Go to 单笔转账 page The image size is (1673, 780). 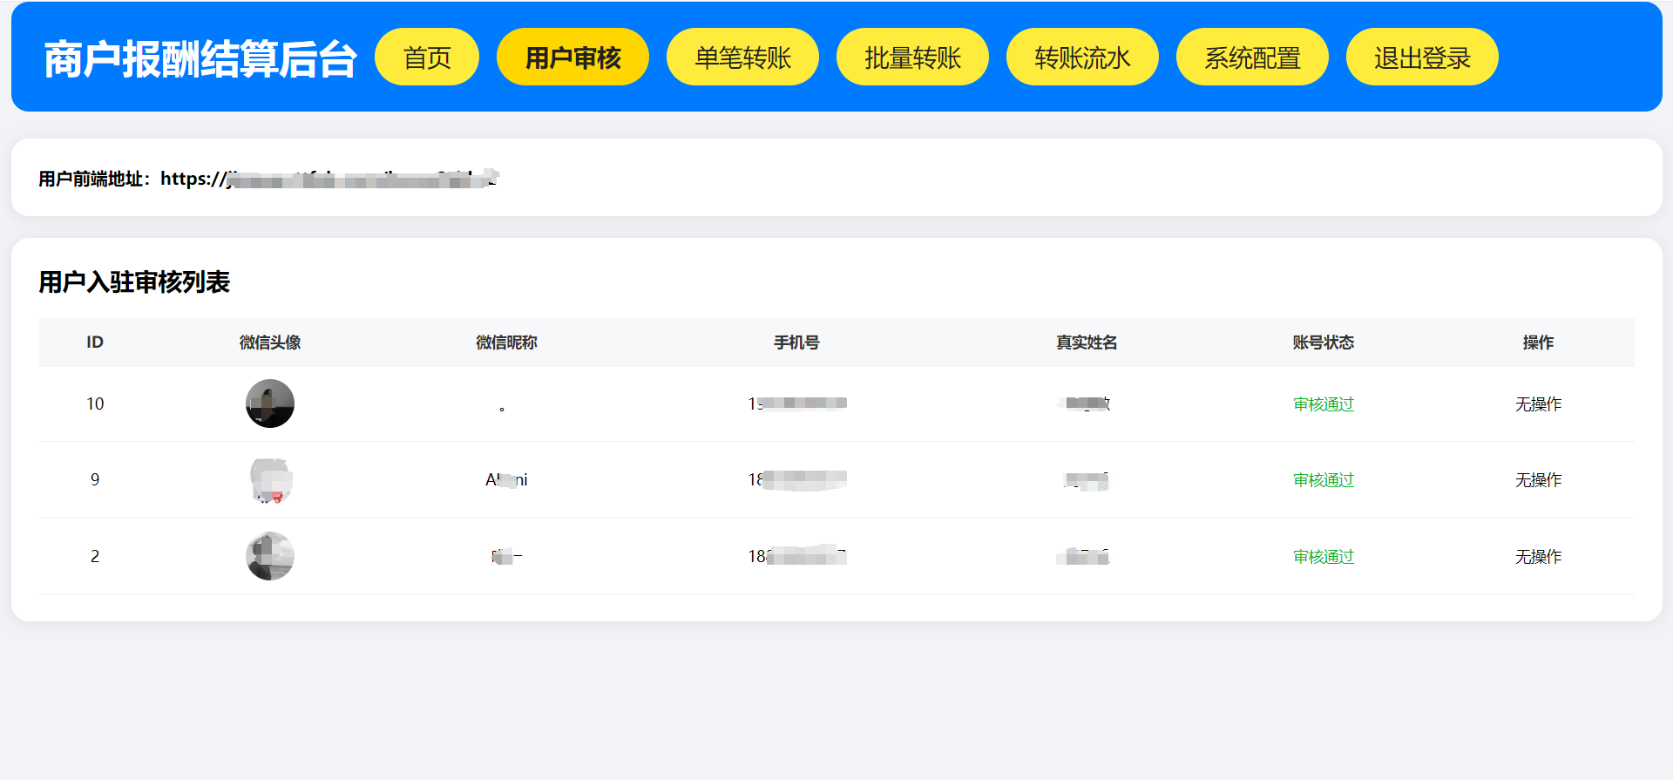click(742, 57)
